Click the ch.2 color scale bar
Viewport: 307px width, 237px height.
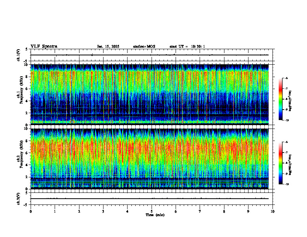(x=280, y=163)
